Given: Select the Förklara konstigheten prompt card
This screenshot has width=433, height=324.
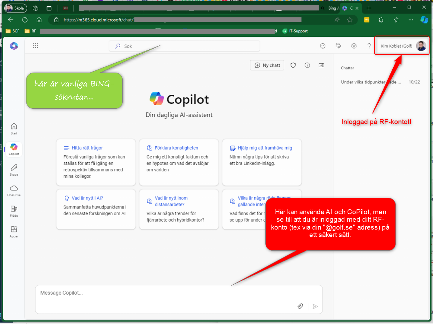Looking at the screenshot, I should [x=179, y=162].
